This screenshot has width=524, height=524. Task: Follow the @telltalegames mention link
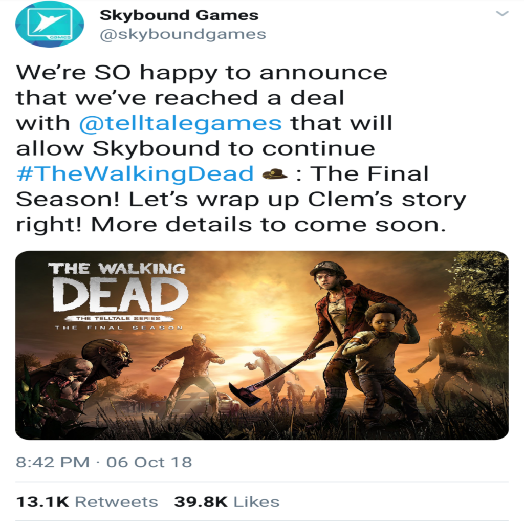[181, 124]
